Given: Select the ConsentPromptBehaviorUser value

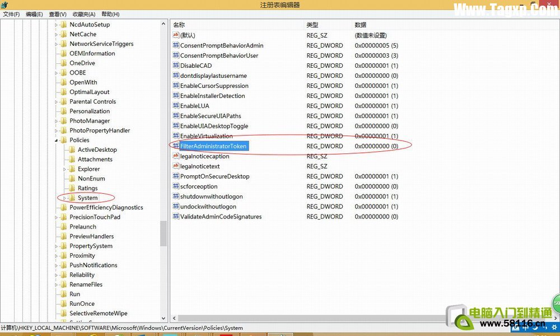Looking at the screenshot, I should coord(219,55).
